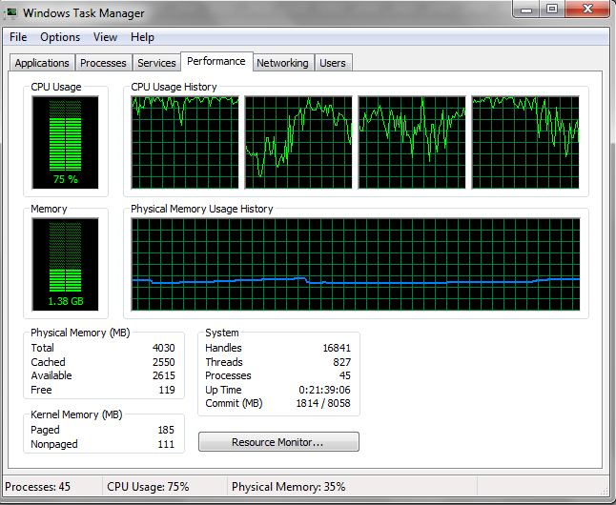Click the CPU Usage 75 % meter

pyautogui.click(x=65, y=143)
